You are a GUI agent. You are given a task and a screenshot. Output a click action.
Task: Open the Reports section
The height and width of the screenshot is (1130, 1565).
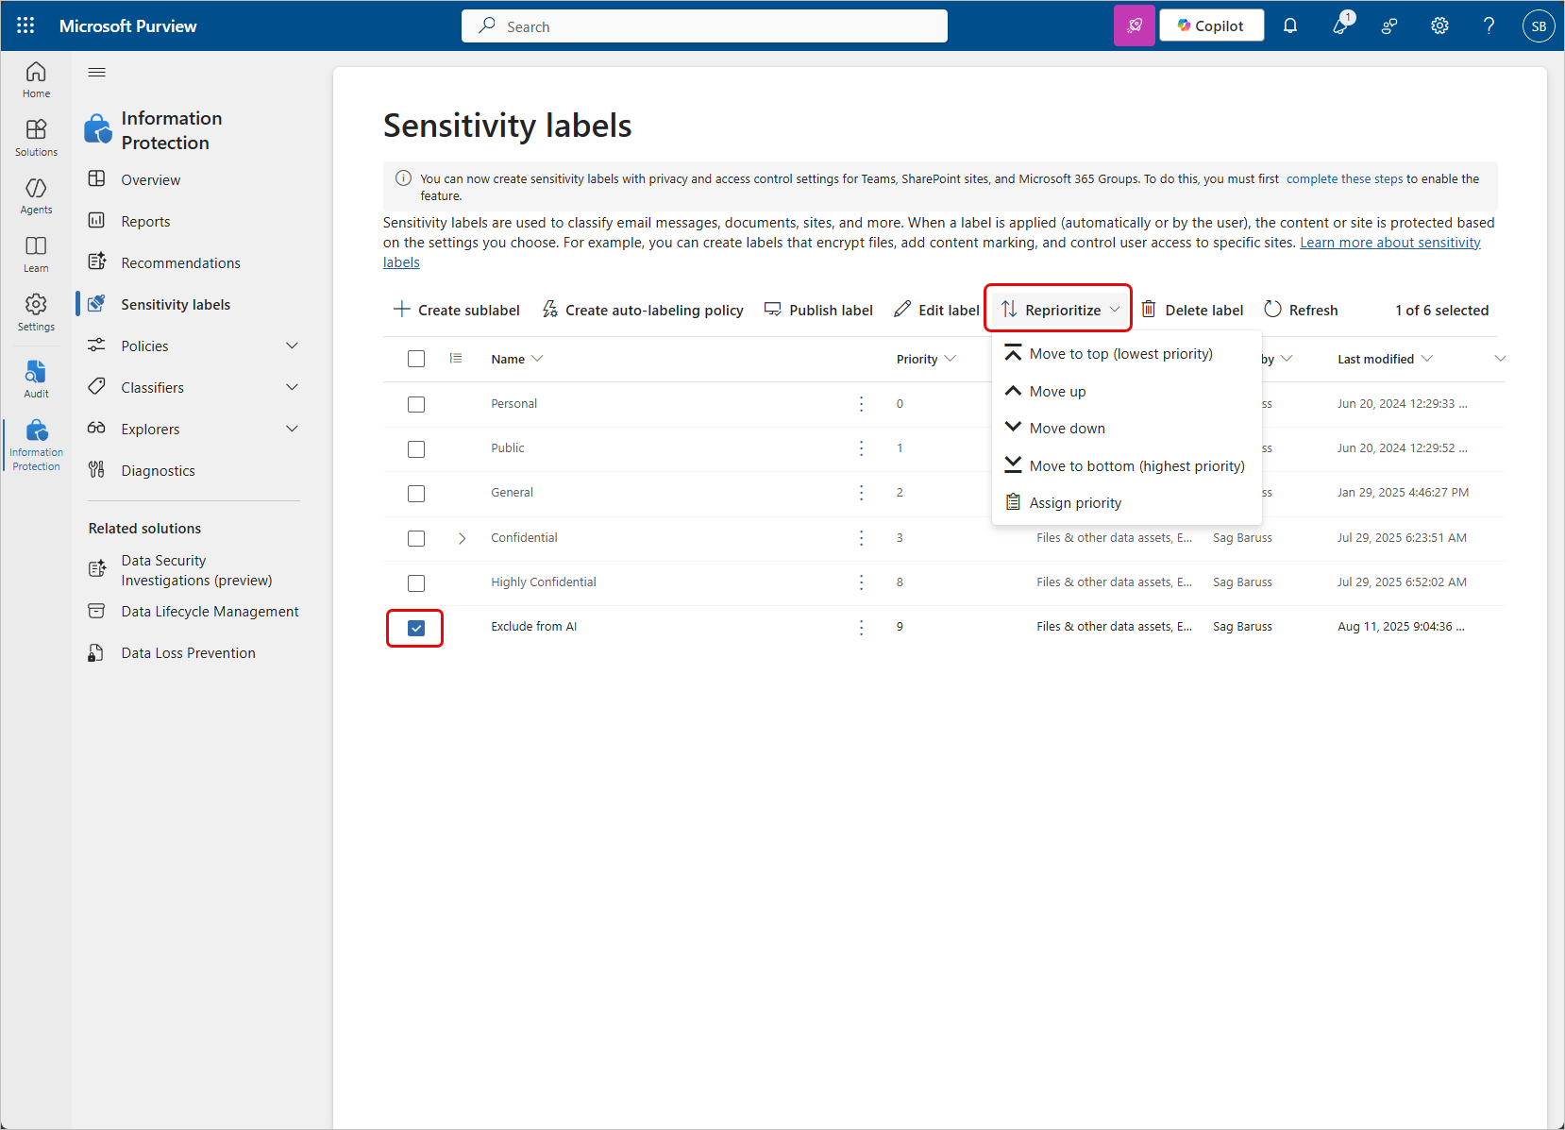click(143, 220)
